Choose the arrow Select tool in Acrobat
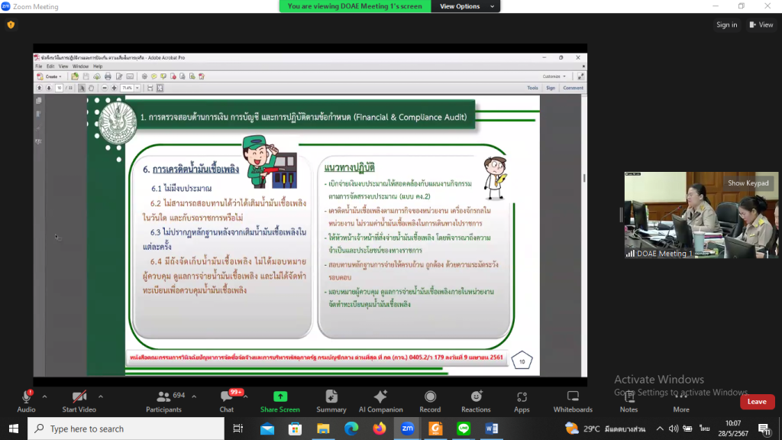 point(82,88)
